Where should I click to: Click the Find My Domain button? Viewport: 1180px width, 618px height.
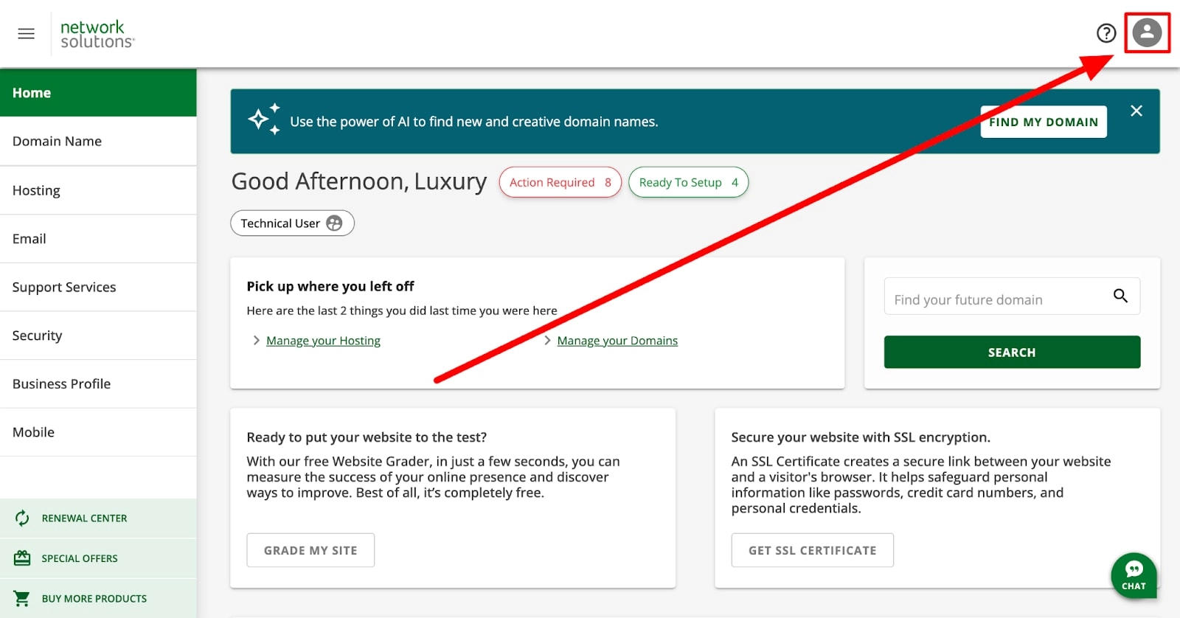coord(1043,122)
